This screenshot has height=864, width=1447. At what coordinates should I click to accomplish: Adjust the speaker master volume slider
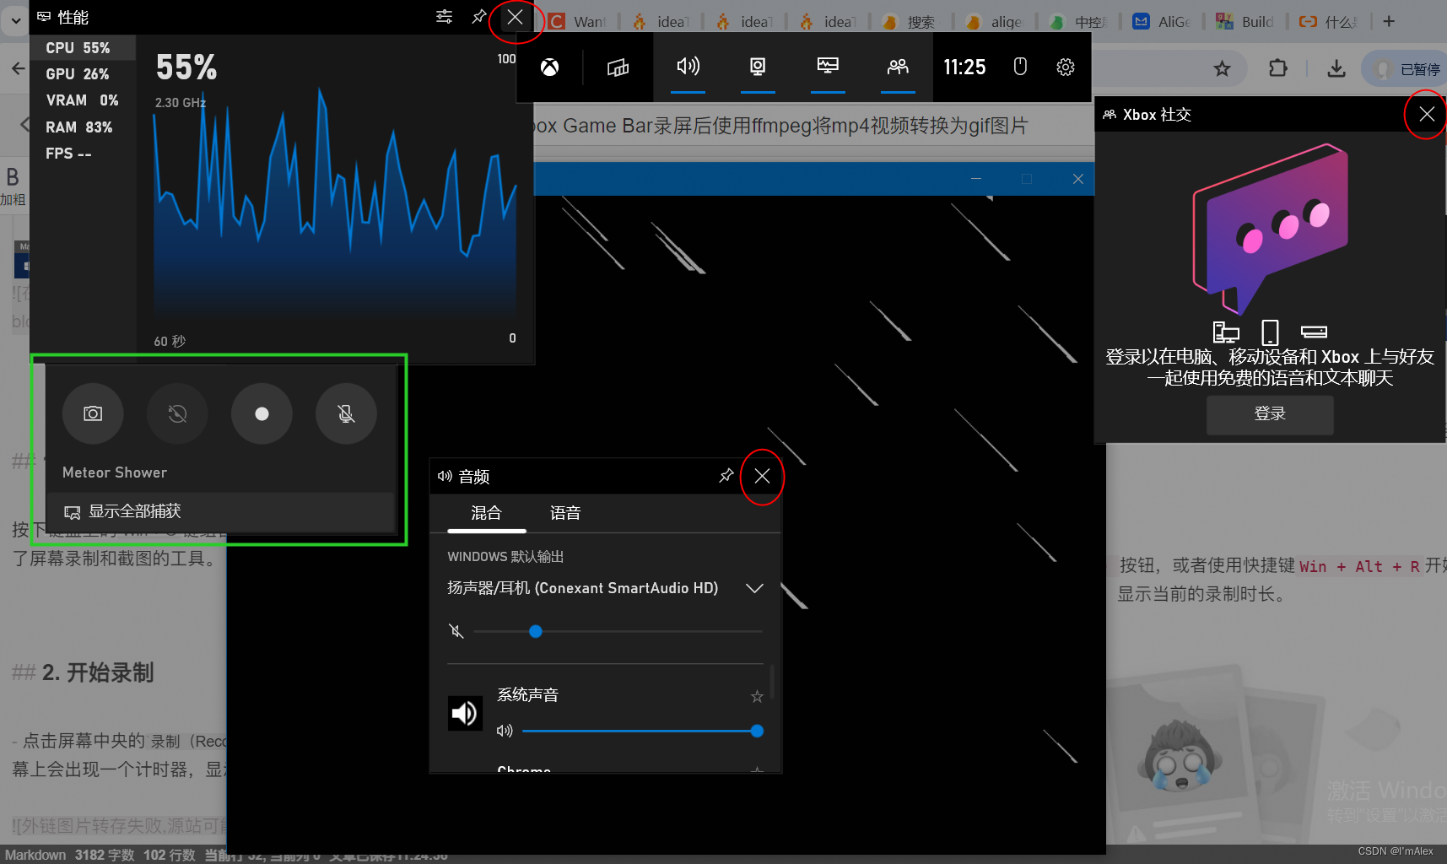[618, 631]
